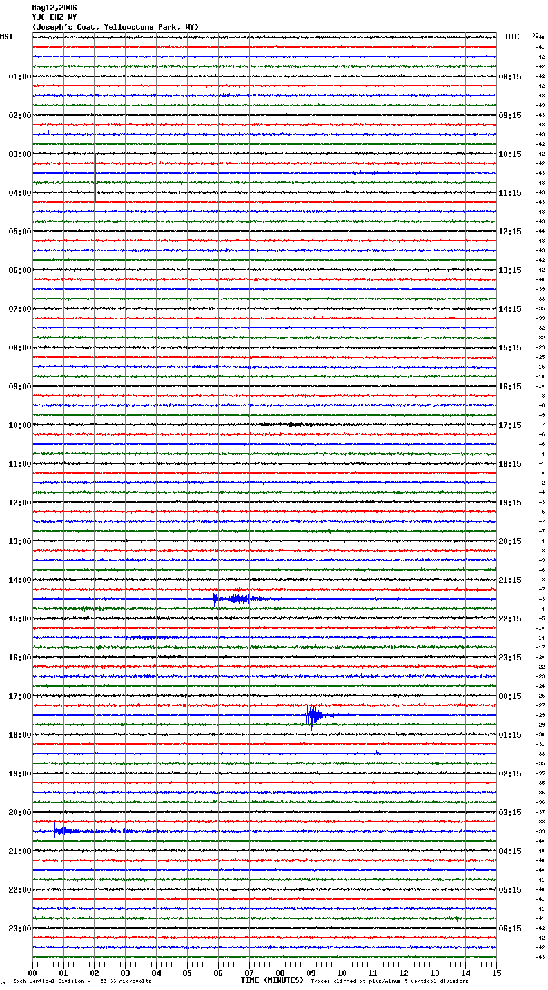This screenshot has width=548, height=990.
Task: Click the 04:15 UTC time label
Action: click(x=510, y=851)
